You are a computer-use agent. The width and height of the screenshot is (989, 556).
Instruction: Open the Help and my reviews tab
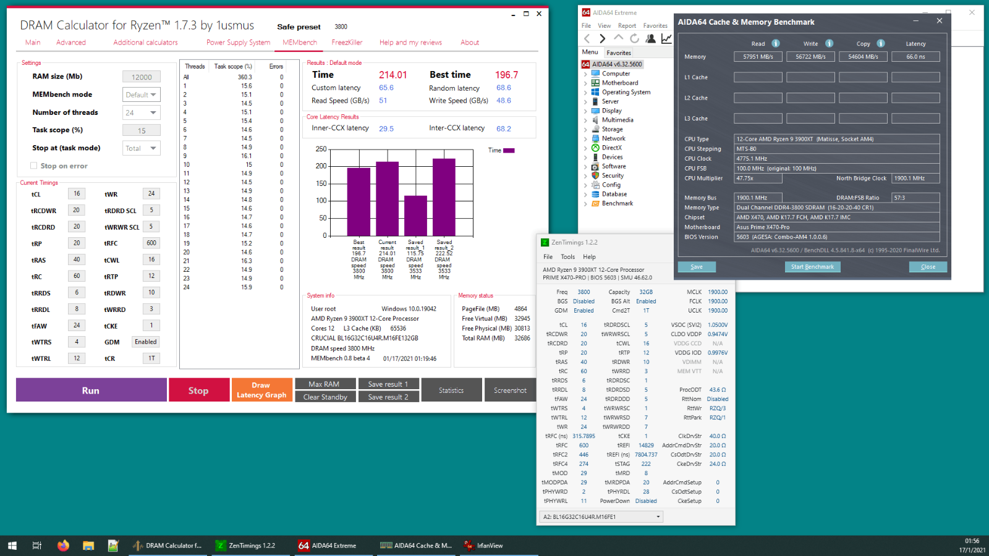(410, 43)
